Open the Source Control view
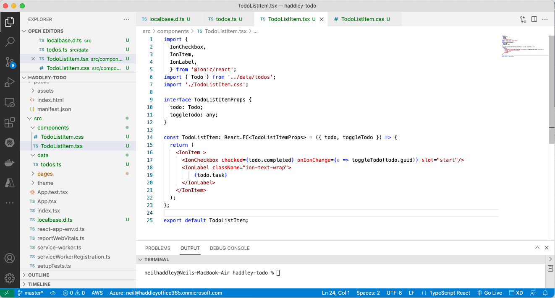Viewport: 555px width, 298px height. [x=10, y=62]
